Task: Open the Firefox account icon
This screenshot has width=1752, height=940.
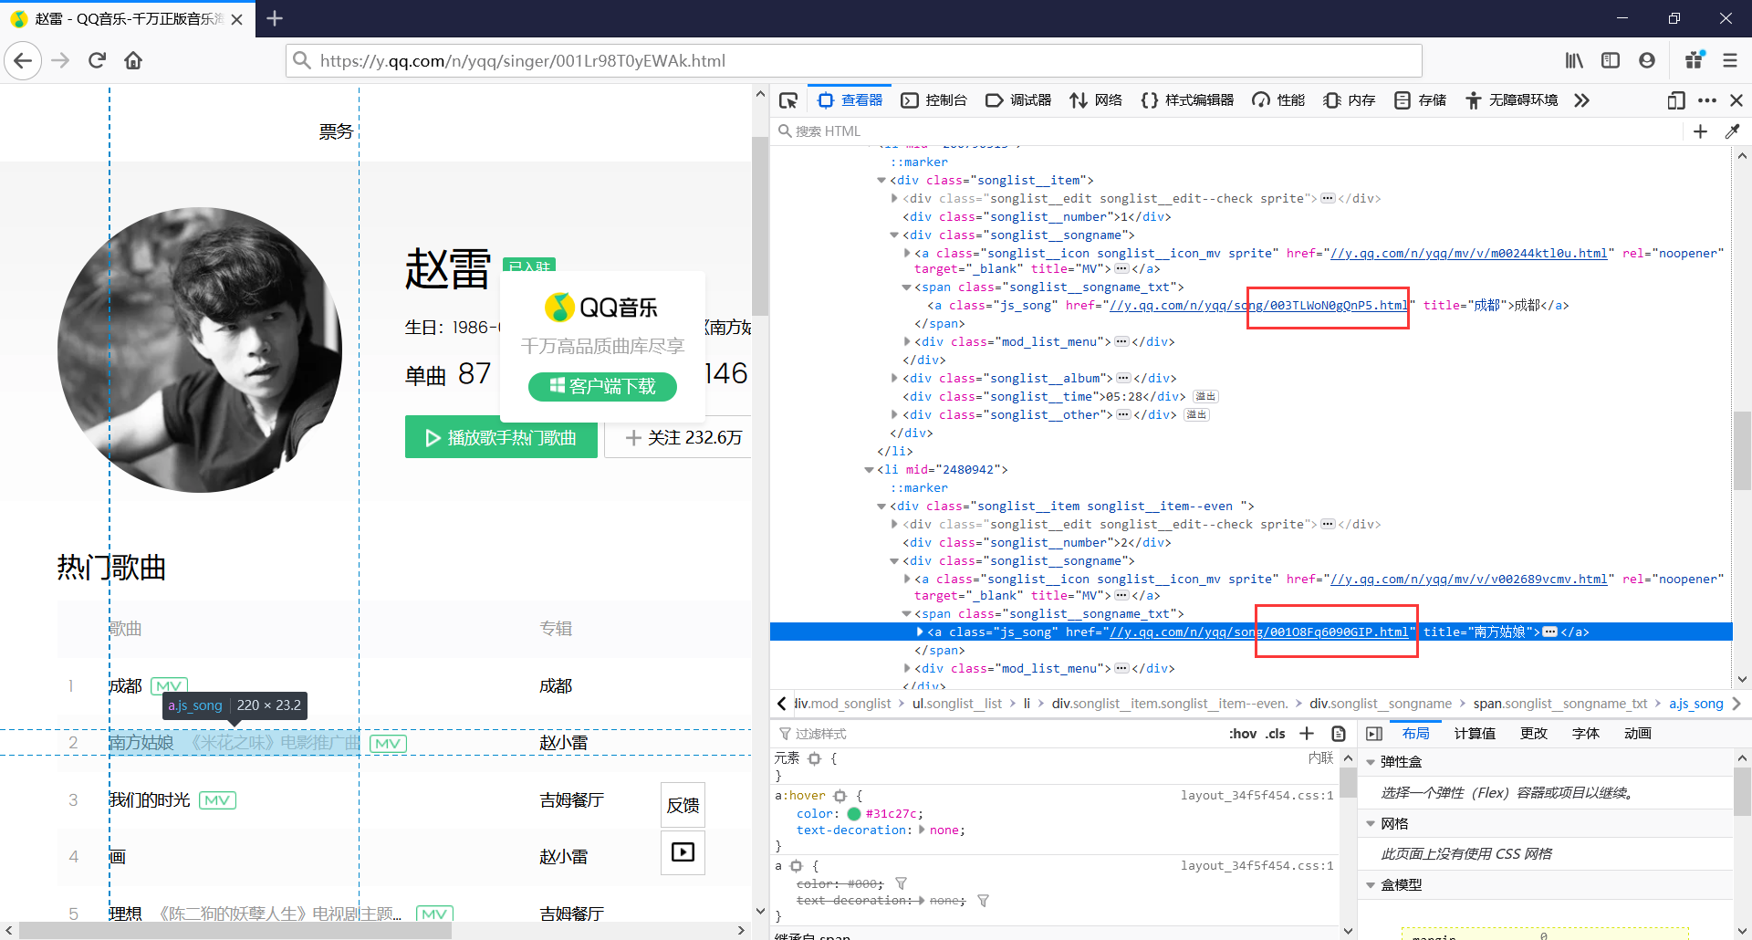Action: click(x=1647, y=61)
